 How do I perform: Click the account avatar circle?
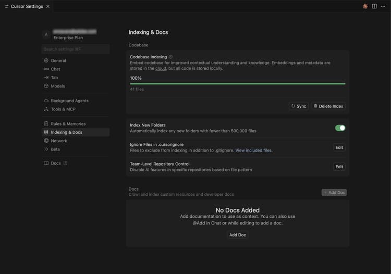click(x=46, y=34)
